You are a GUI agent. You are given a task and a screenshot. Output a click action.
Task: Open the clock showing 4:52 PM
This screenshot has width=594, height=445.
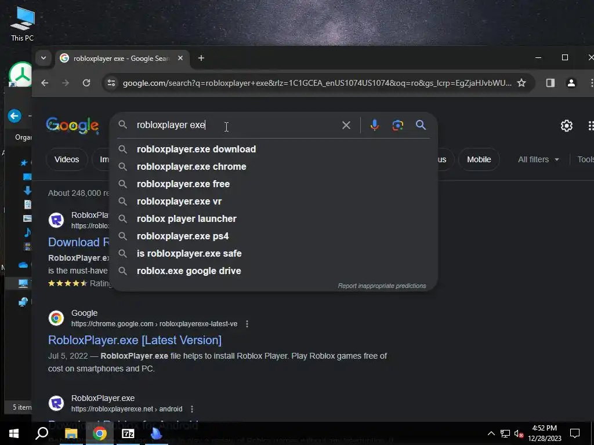(x=544, y=433)
